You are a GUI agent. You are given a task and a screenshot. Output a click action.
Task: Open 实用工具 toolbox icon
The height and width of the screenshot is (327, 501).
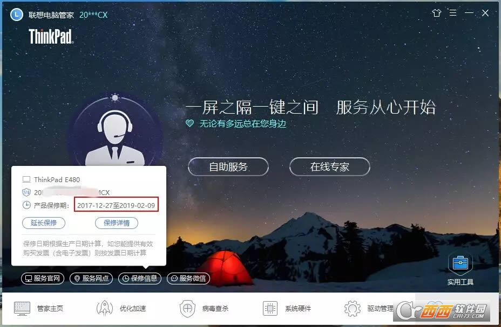coord(460,263)
